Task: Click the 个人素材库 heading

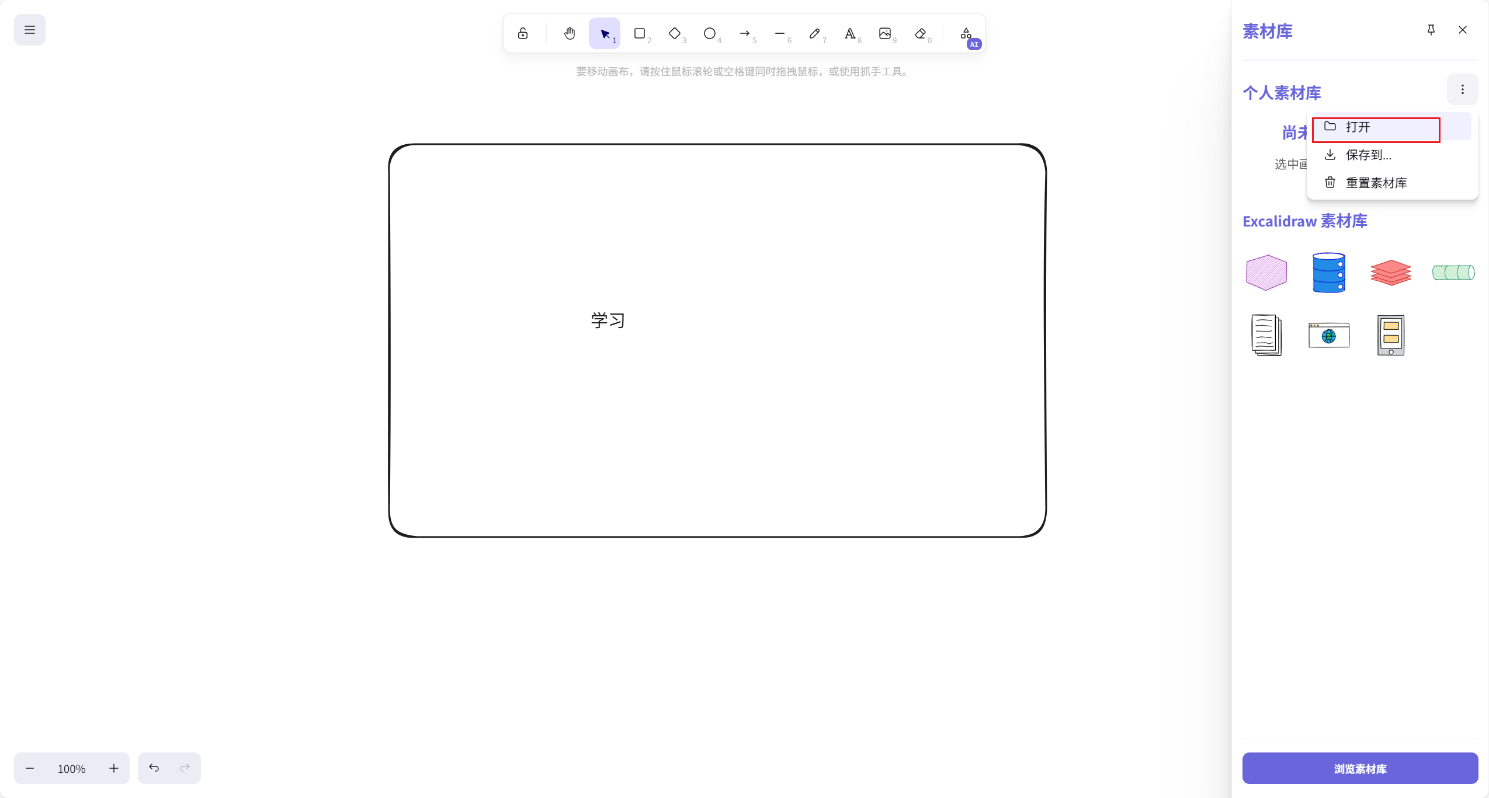Action: (x=1282, y=93)
